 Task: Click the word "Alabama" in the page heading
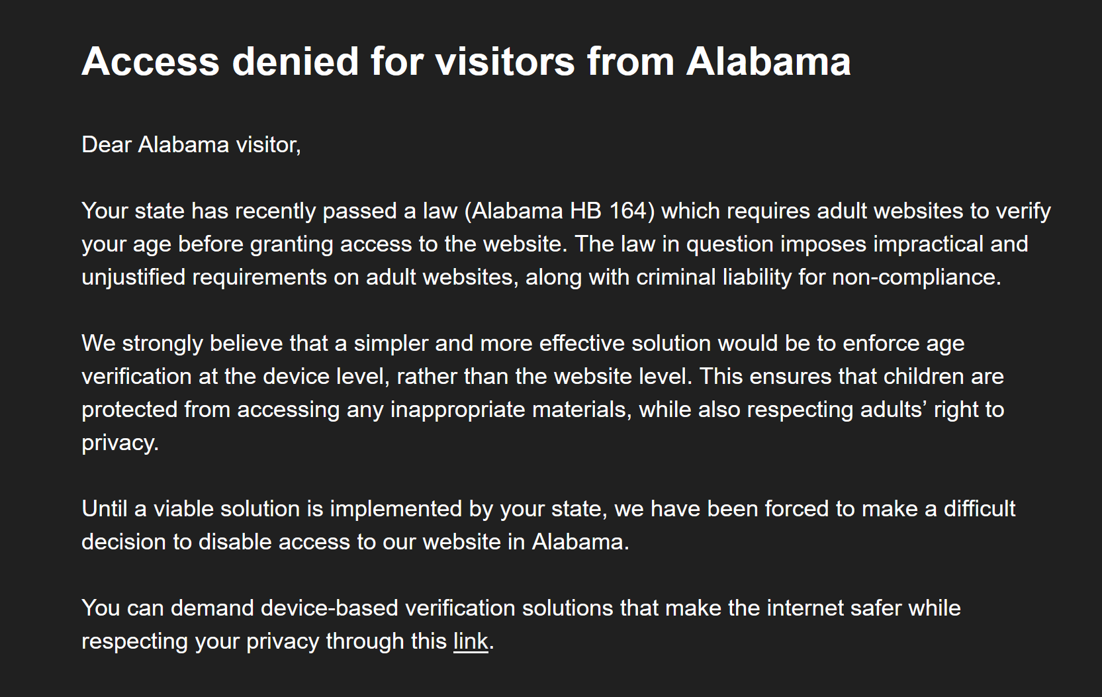click(x=768, y=62)
